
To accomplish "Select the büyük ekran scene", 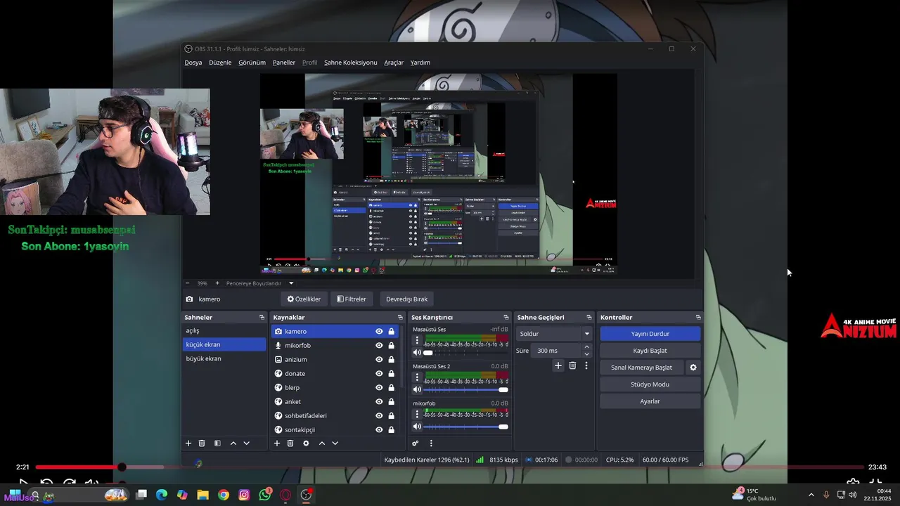I will (x=224, y=358).
